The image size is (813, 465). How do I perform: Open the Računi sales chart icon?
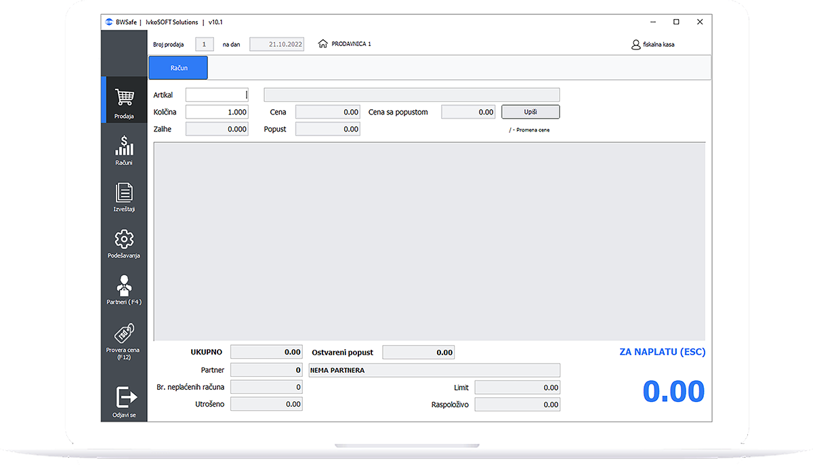click(x=124, y=146)
